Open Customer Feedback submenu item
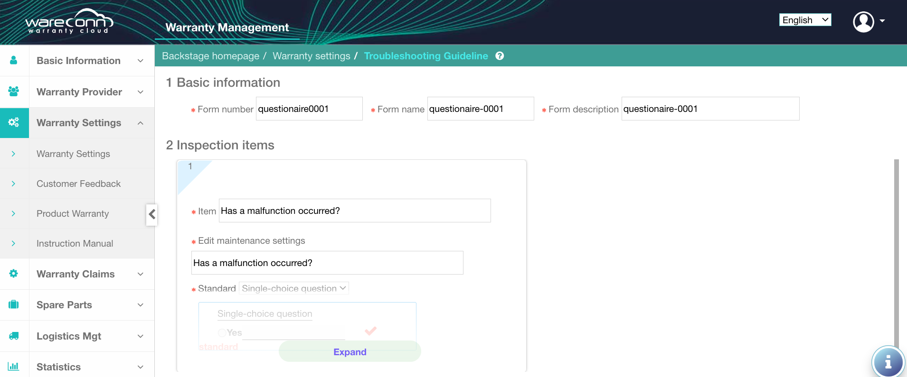 (78, 184)
